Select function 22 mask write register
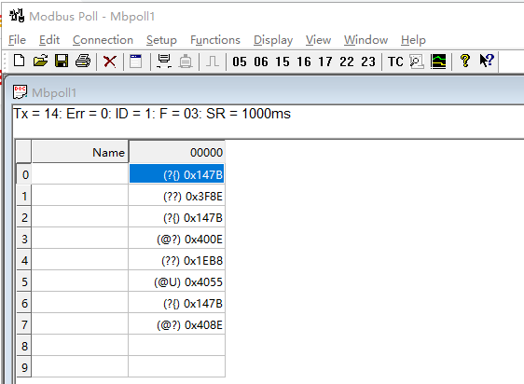The height and width of the screenshot is (384, 524). tap(347, 62)
